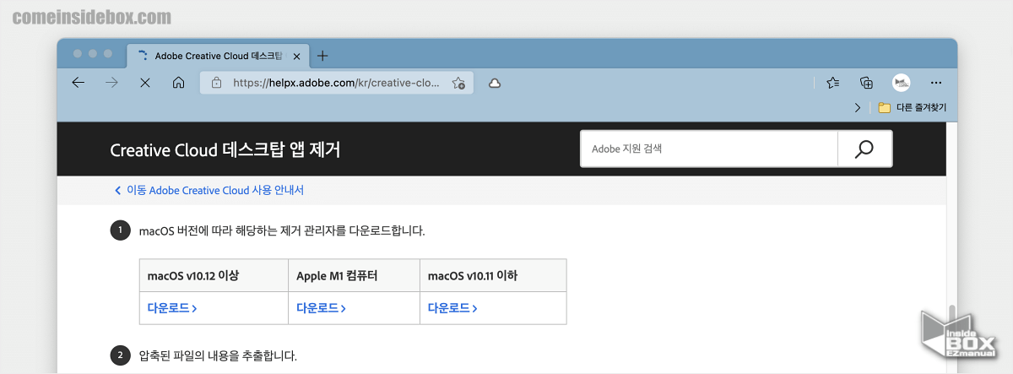The image size is (1013, 374).
Task: Click the forward navigation arrow
Action: click(111, 83)
